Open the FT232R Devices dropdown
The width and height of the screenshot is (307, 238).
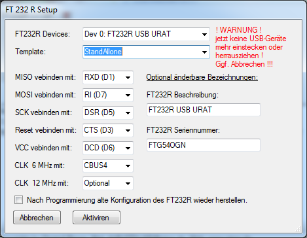coord(146,34)
